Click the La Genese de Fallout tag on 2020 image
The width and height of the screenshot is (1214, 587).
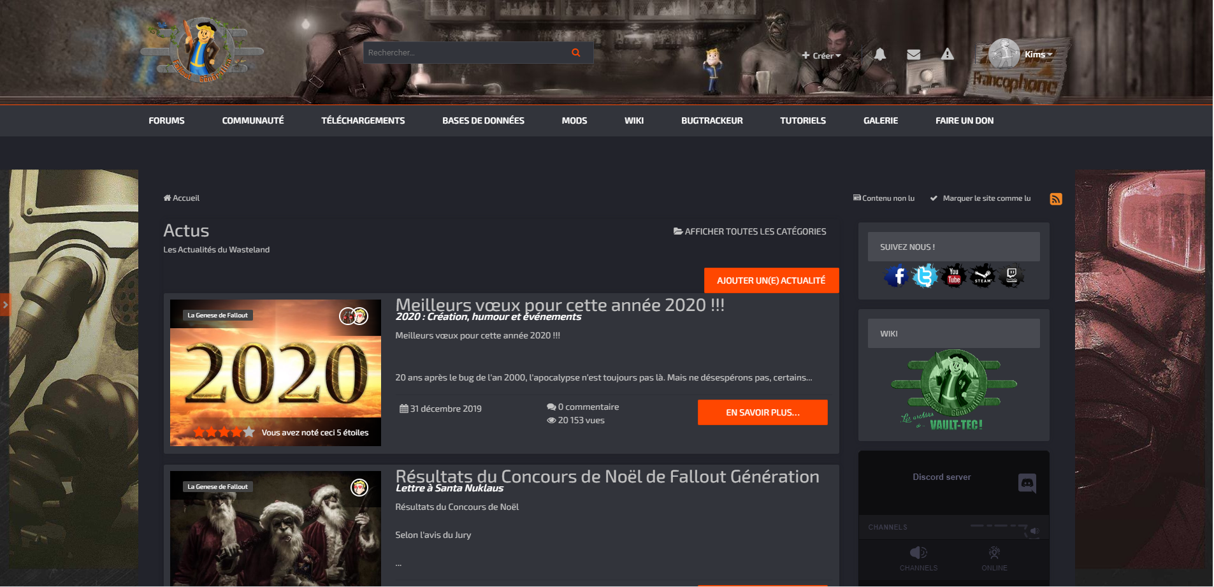click(217, 315)
